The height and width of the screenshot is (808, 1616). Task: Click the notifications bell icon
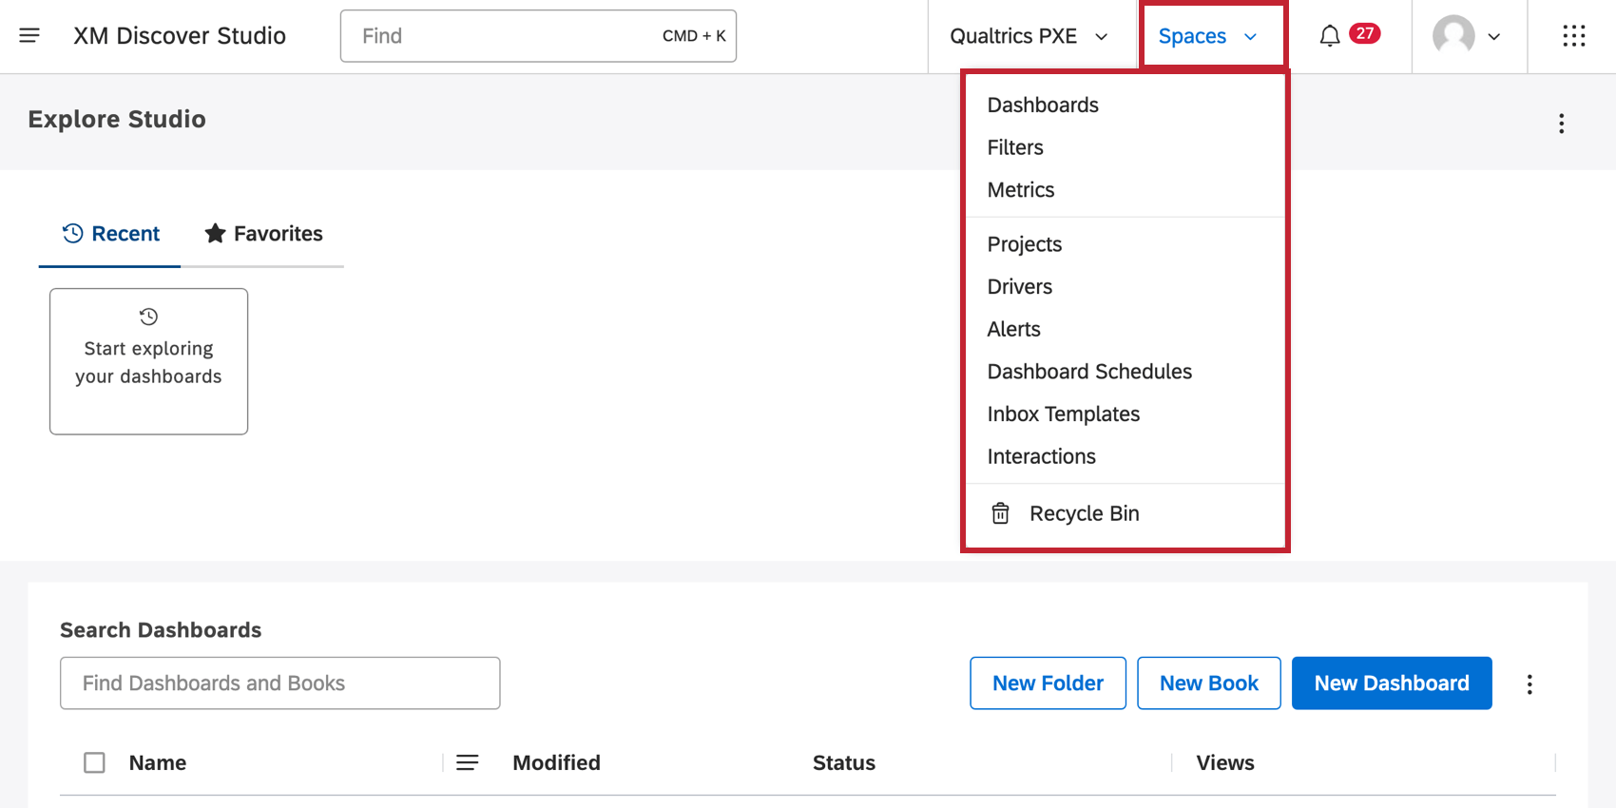click(1330, 36)
